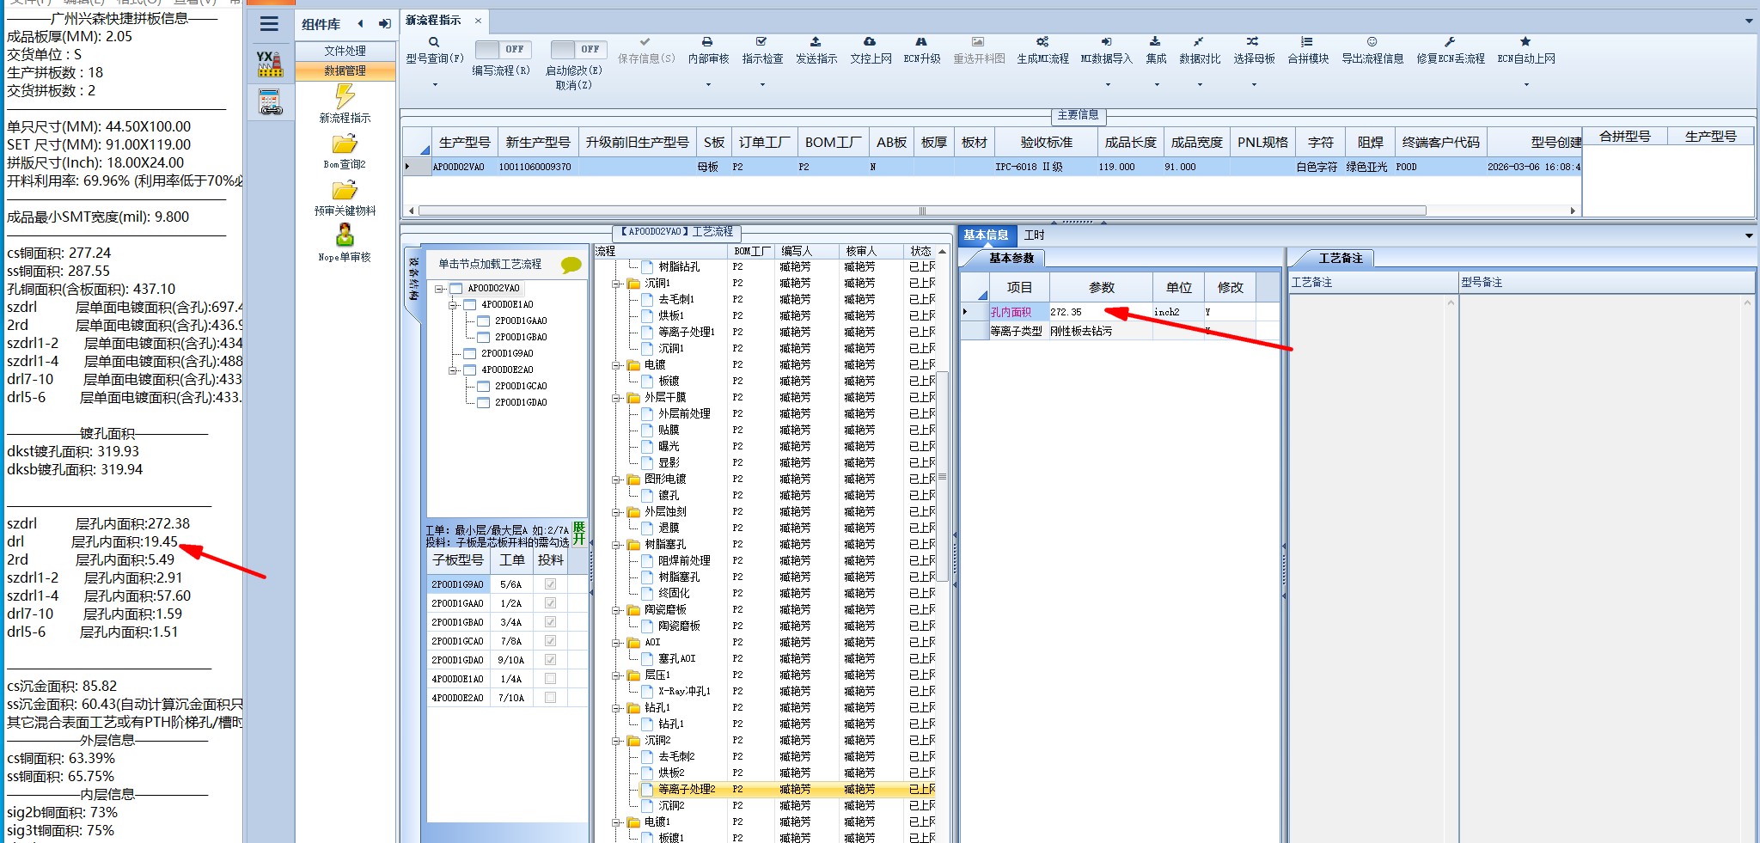Toggle 投料 checkbox for 2P00D1GAA0
The image size is (1760, 843).
pyautogui.click(x=550, y=603)
